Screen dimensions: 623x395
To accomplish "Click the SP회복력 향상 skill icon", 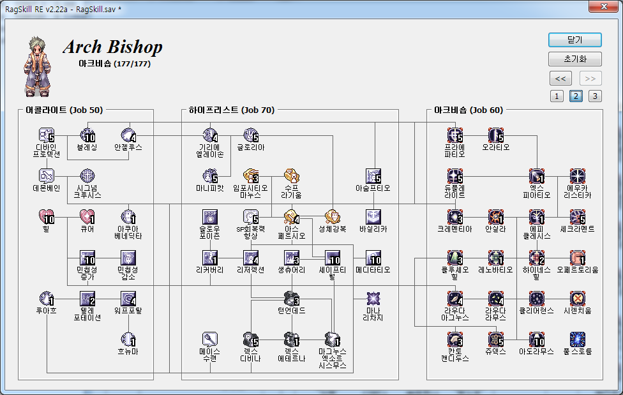I will [x=251, y=217].
